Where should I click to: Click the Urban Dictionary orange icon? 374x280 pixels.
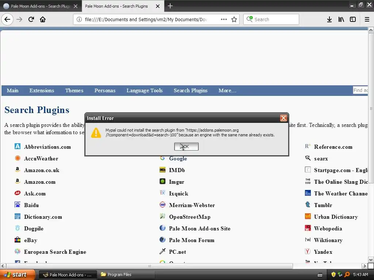308,216
